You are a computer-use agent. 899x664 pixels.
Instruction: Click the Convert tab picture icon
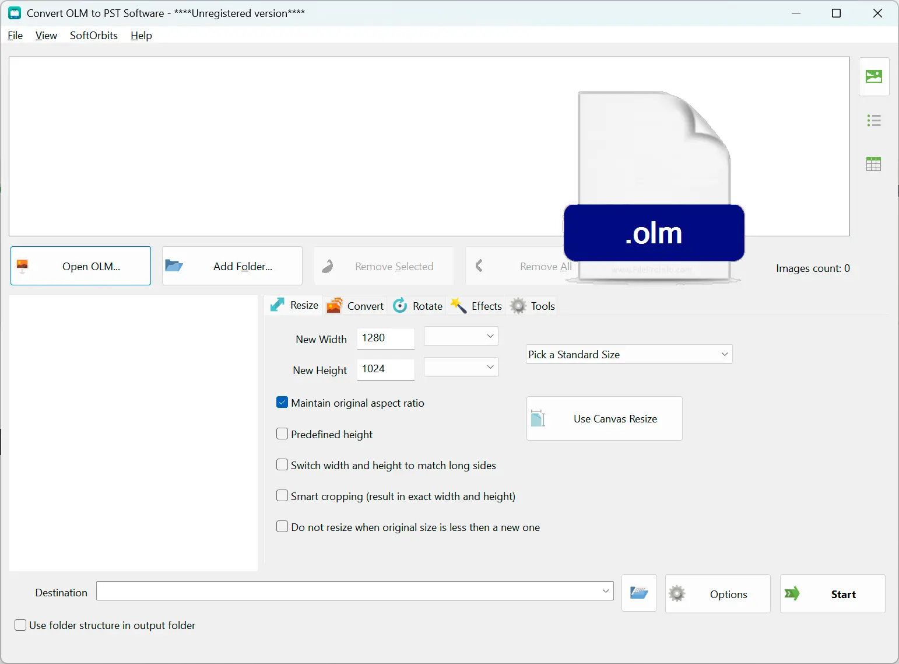[334, 306]
